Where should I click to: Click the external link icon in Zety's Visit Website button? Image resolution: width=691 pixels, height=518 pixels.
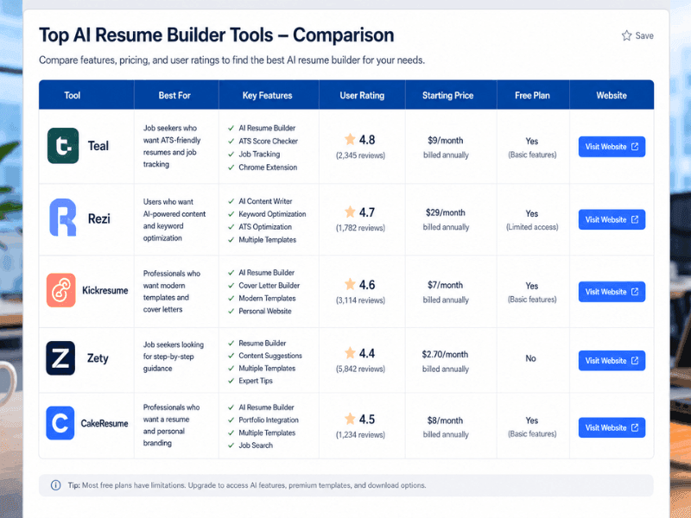coord(635,360)
